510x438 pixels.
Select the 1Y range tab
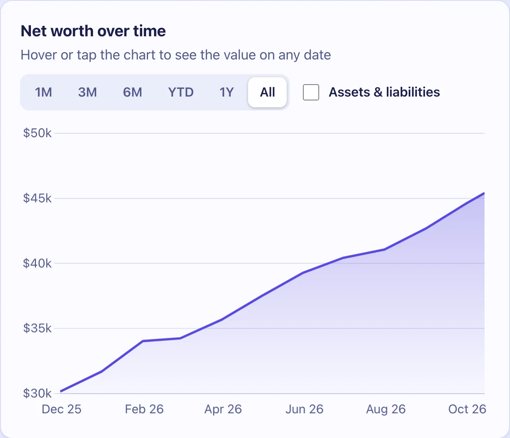[x=226, y=92]
